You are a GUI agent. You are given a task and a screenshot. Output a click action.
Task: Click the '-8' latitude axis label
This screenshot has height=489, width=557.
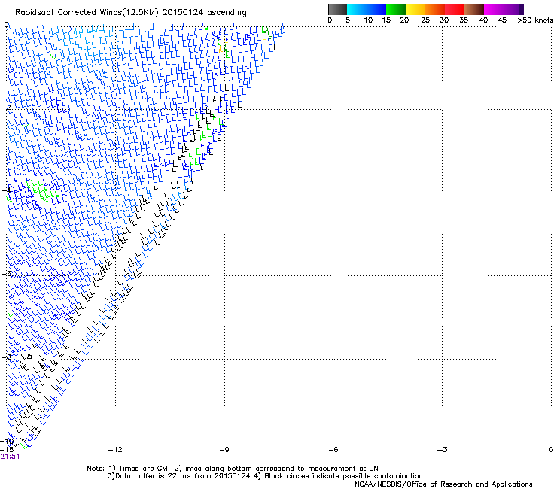[x=6, y=357]
